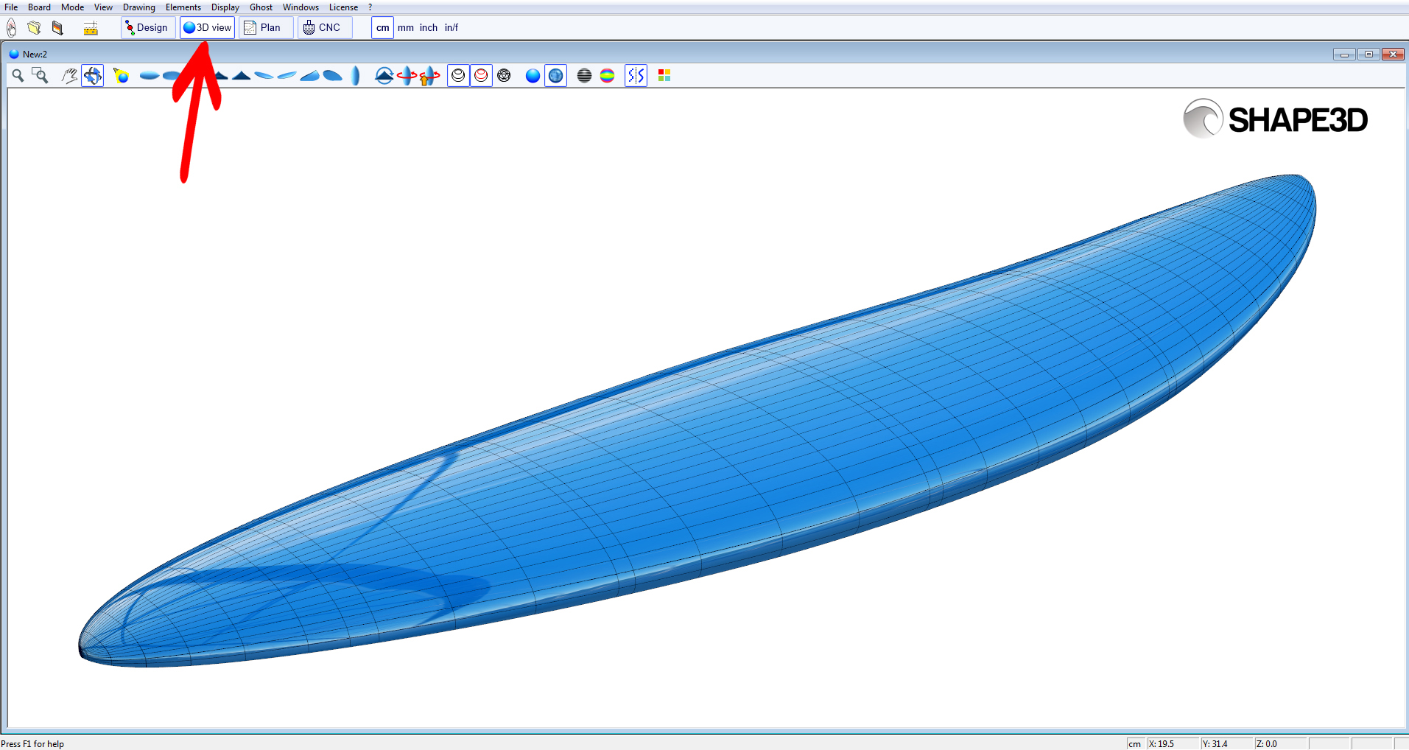Restore the New:2 child window
Viewport: 1409px width, 750px height.
(1368, 55)
